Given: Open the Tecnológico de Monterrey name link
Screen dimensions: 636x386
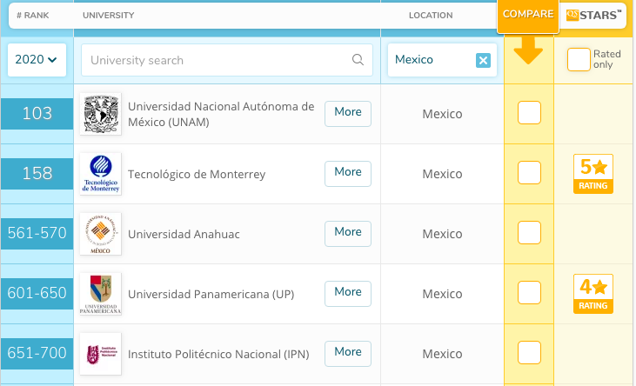Looking at the screenshot, I should (x=197, y=175).
